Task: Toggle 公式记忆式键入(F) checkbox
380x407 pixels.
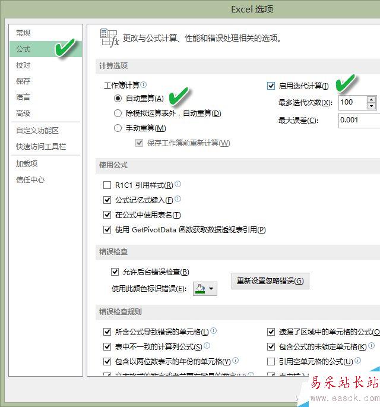Action: 107,200
